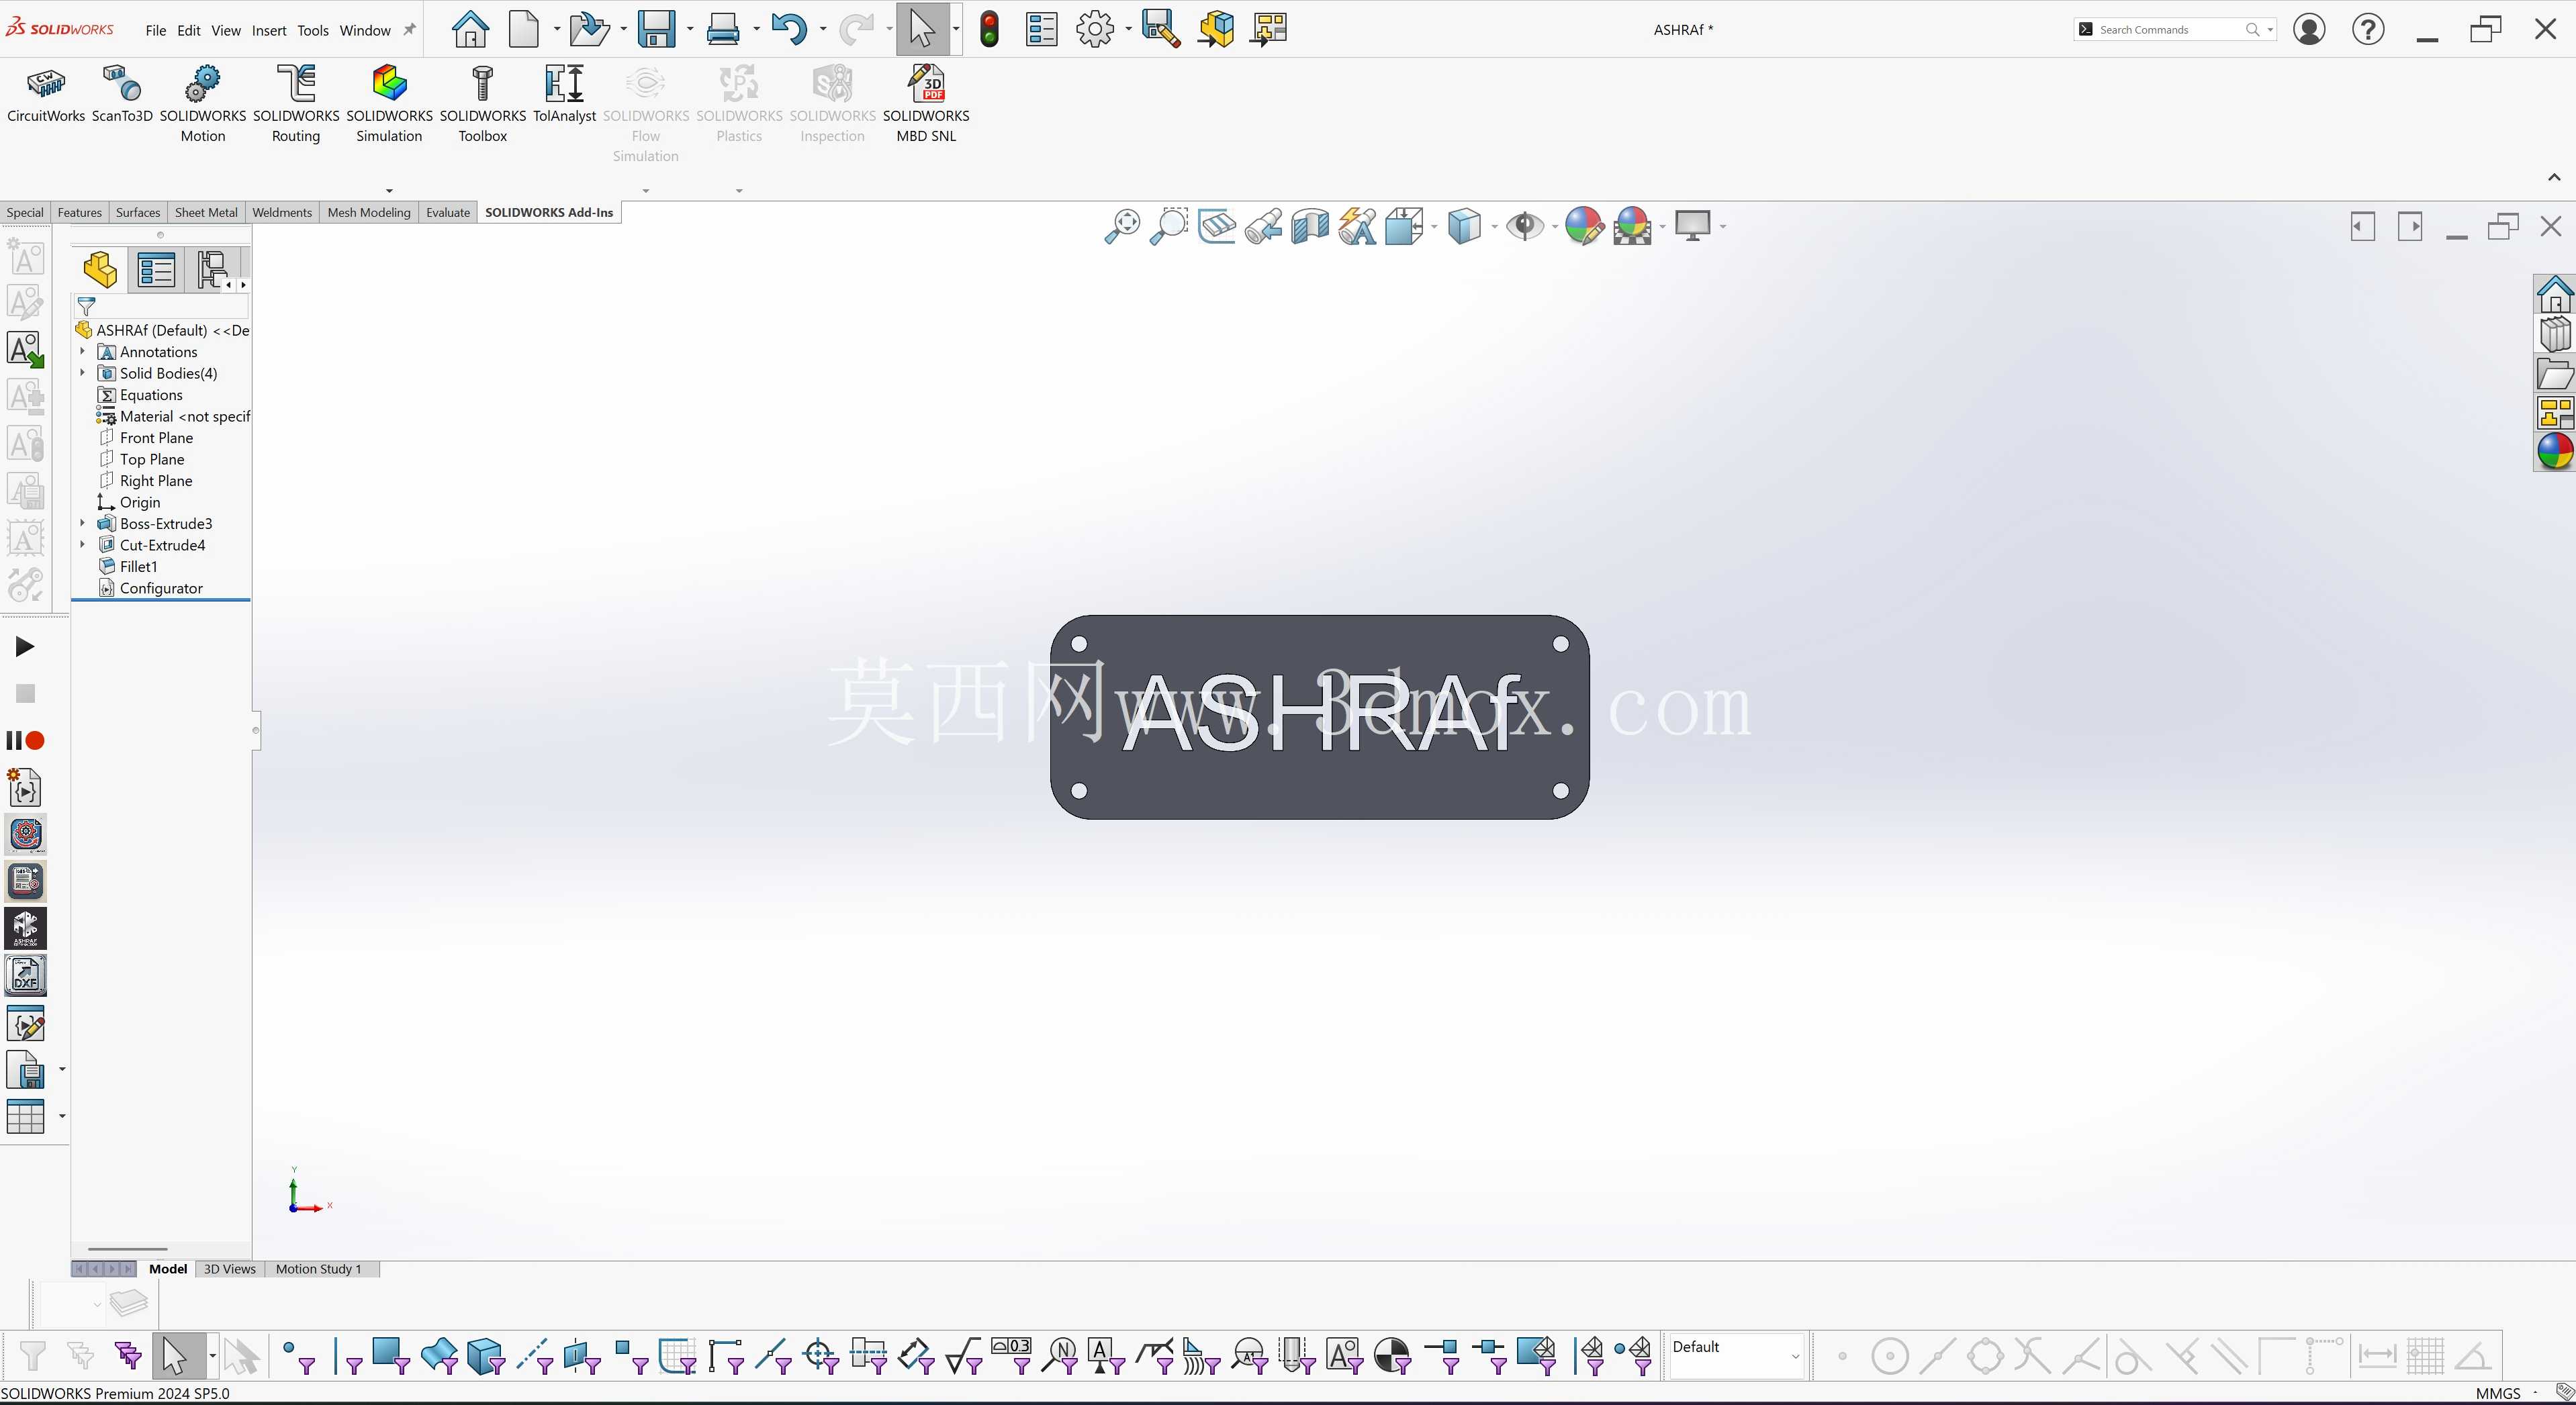Open Apply Scene icon

point(1632,226)
